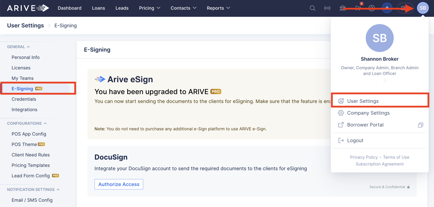Image resolution: width=434 pixels, height=207 pixels.
Task: Click the PRO badge beside E-Signing
Action: (39, 89)
